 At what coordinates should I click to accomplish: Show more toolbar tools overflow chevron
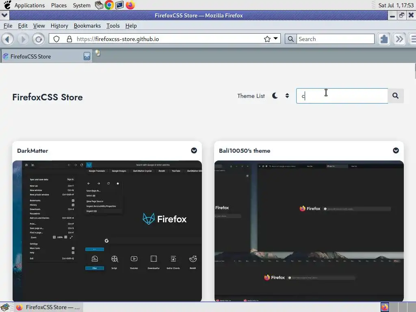tap(399, 39)
